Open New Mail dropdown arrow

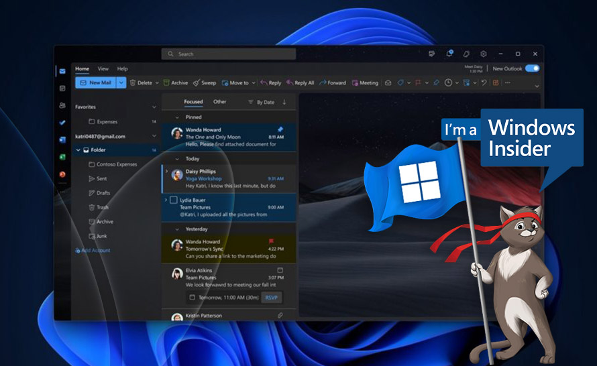[x=121, y=82]
